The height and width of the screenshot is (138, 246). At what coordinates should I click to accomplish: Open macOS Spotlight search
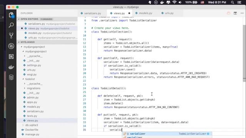tap(233, 2)
